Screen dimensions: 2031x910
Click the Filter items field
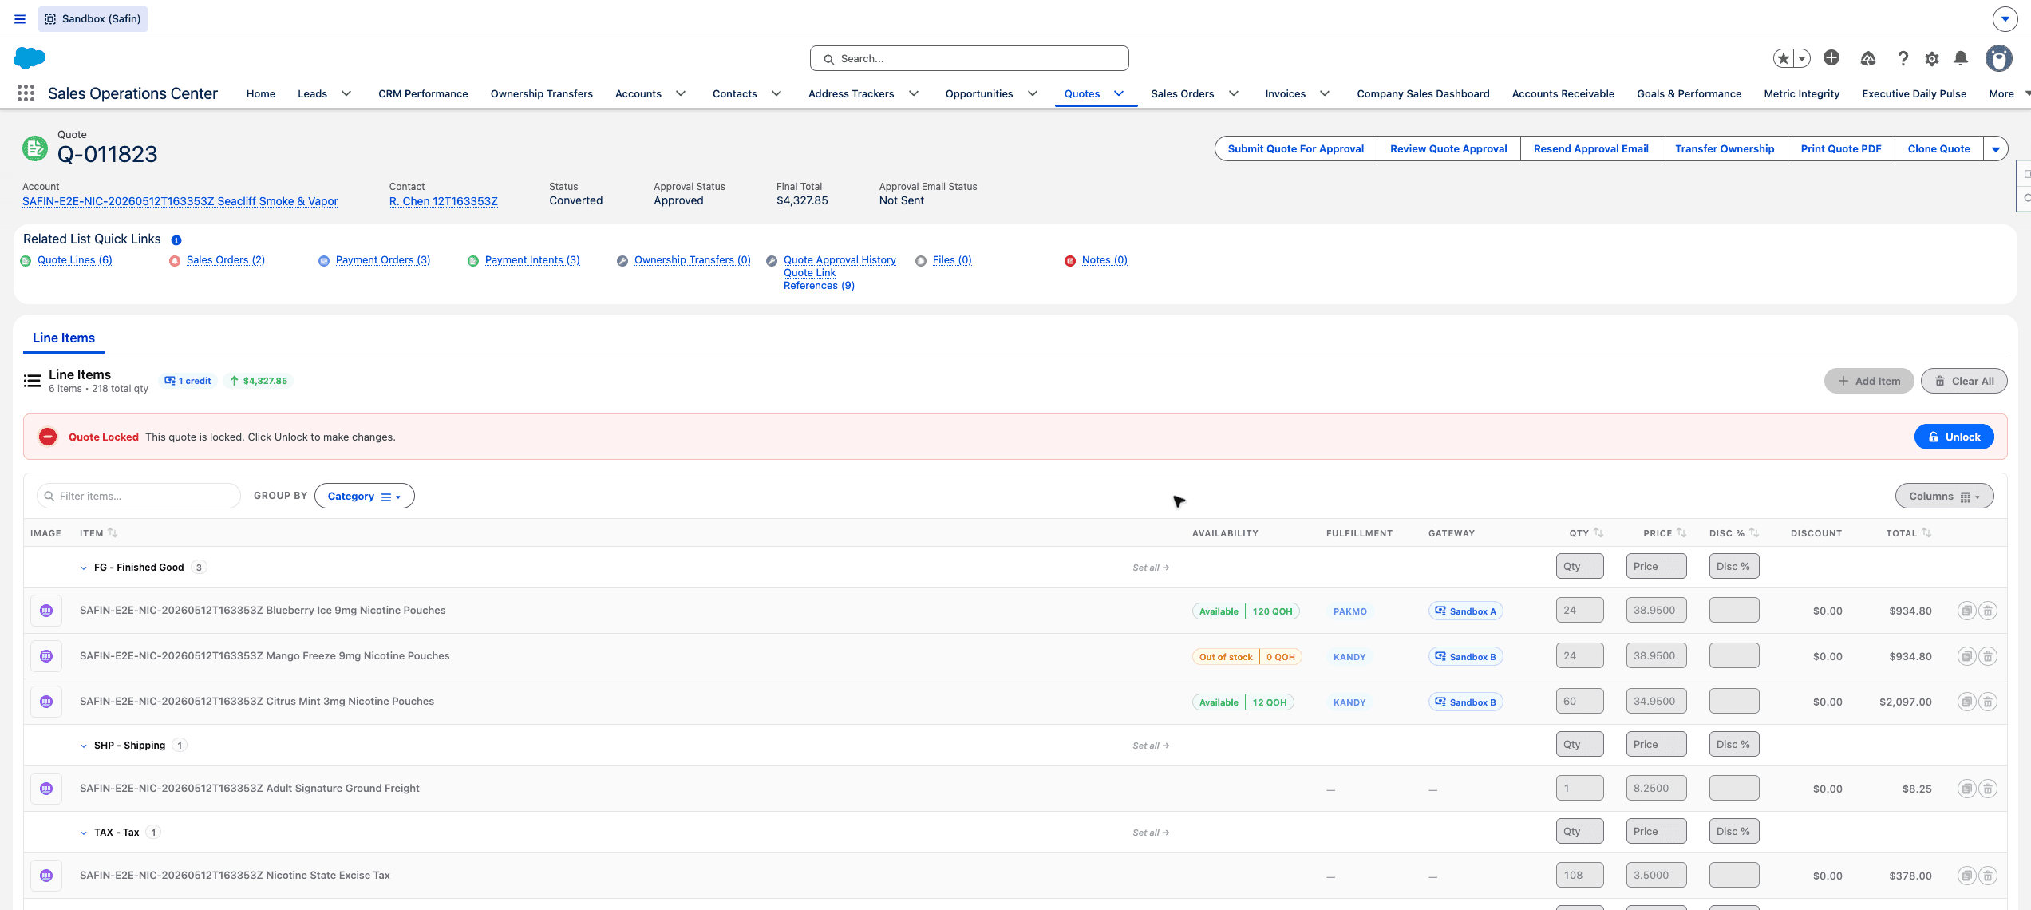(x=139, y=496)
